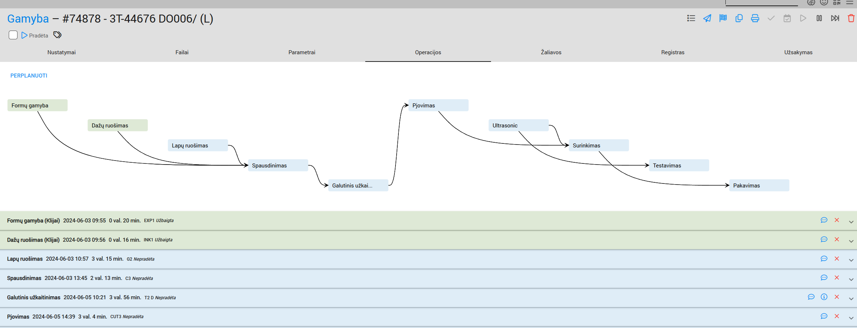Click the checkered flag icon
Screen dimensions: 857x328
coord(723,18)
